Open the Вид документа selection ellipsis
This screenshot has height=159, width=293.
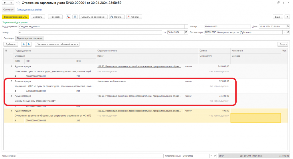pyautogui.click(x=186, y=27)
